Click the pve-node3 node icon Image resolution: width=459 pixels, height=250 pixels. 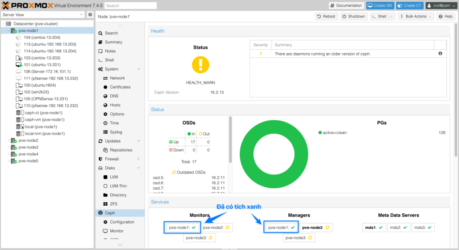tap(14, 147)
